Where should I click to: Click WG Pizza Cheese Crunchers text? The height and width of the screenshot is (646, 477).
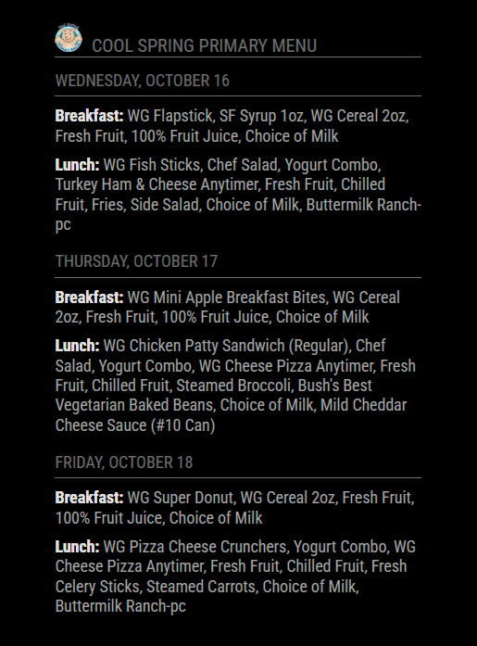(195, 547)
